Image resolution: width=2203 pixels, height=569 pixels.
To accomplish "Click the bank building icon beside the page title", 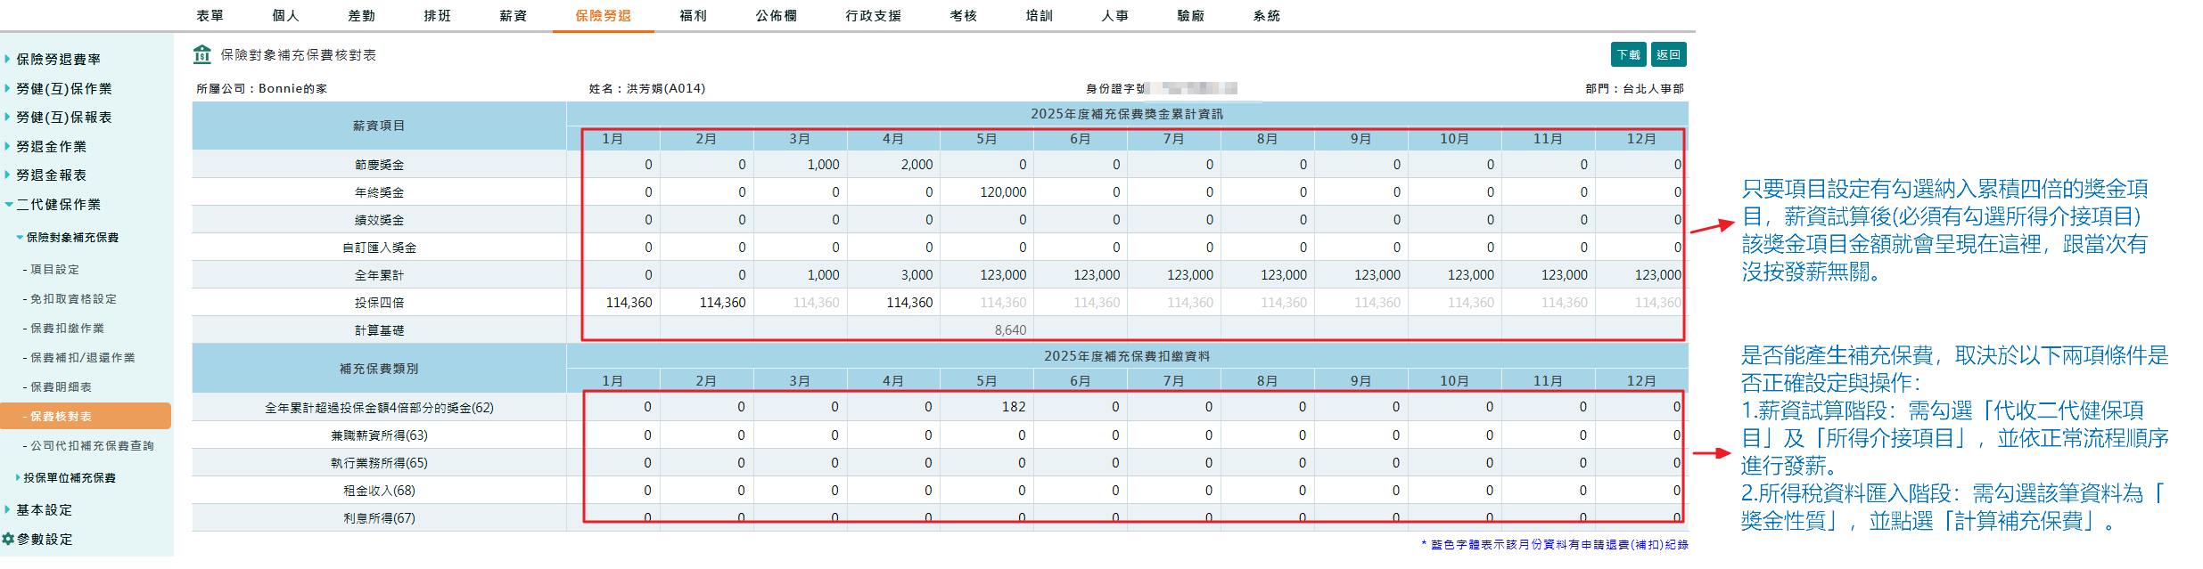I will coord(202,54).
